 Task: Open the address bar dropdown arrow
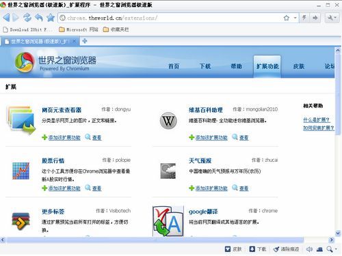295,18
